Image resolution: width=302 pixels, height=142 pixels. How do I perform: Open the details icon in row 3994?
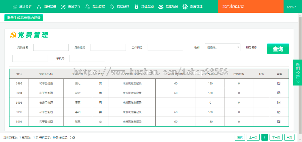tap(279, 93)
